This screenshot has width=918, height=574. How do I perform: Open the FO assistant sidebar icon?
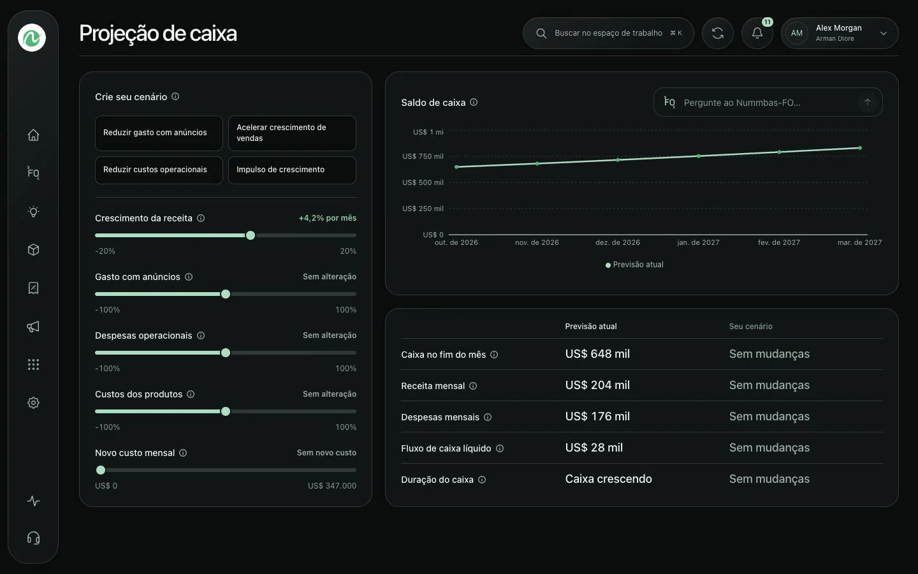click(x=34, y=173)
